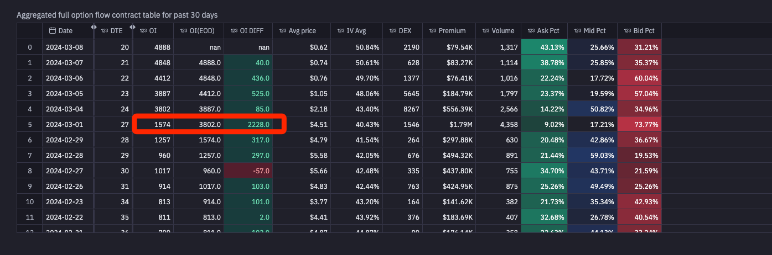Click the DTE value 27

(x=114, y=125)
